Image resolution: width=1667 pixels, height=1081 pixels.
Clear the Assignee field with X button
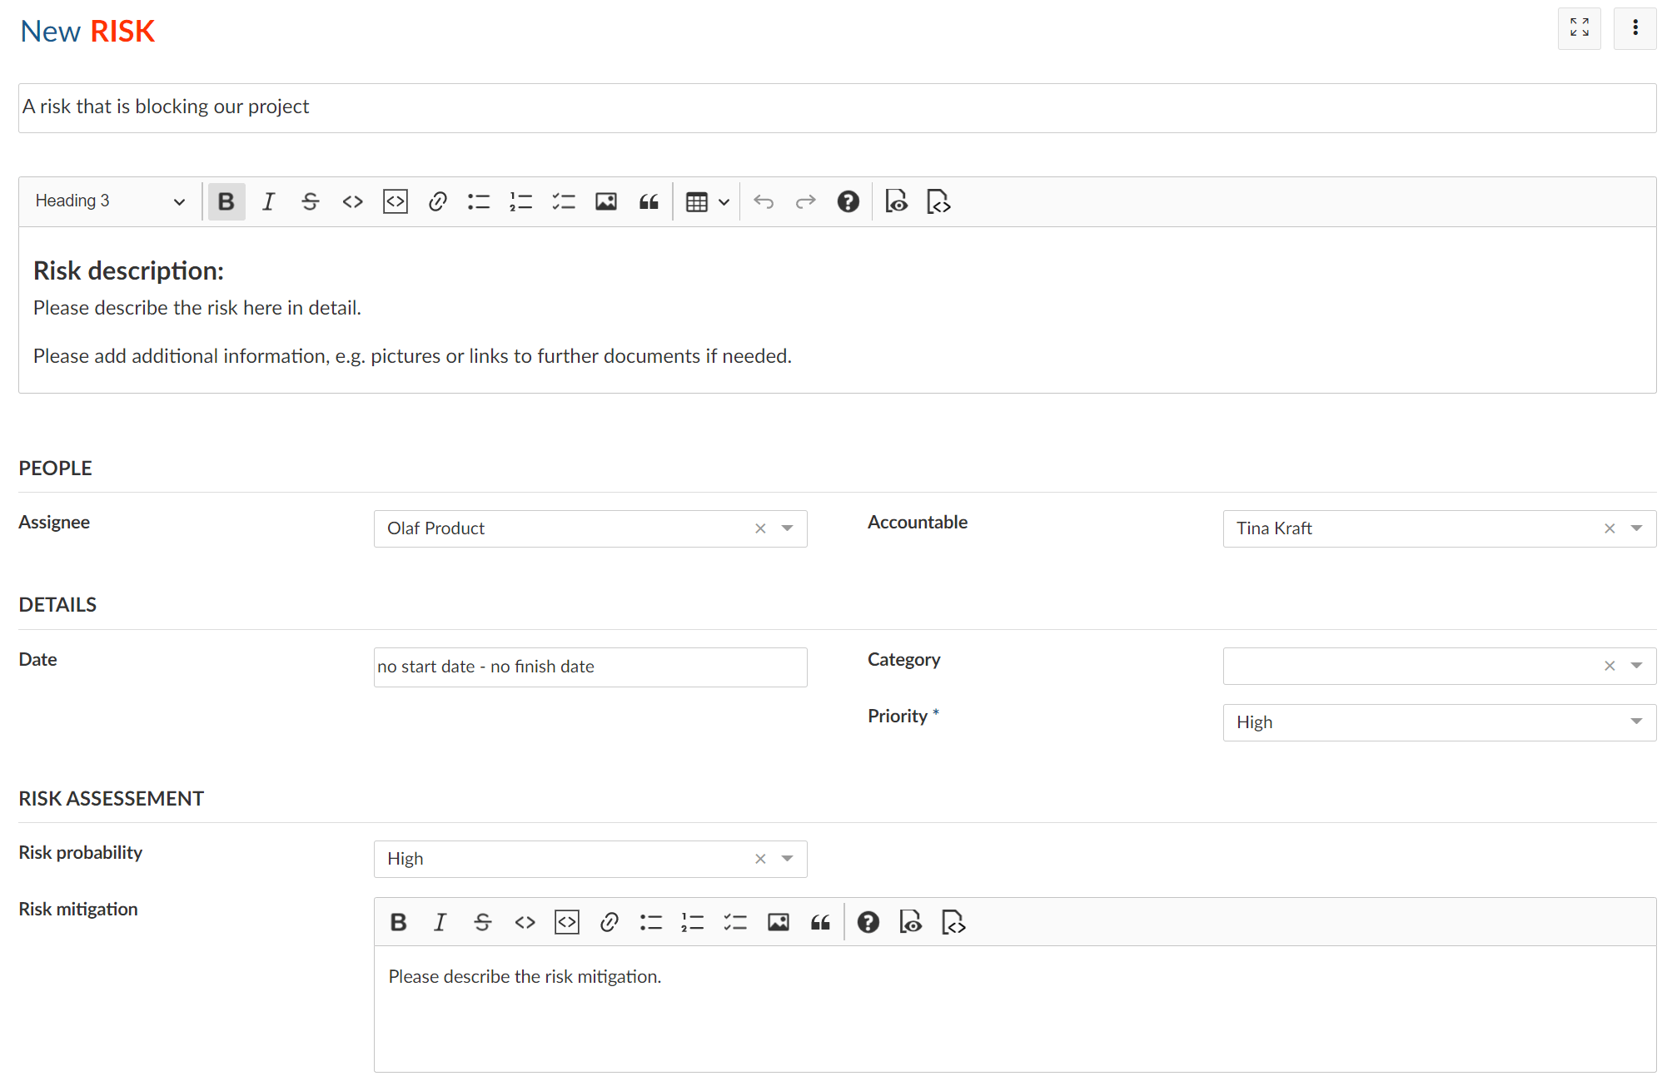[x=760, y=528]
